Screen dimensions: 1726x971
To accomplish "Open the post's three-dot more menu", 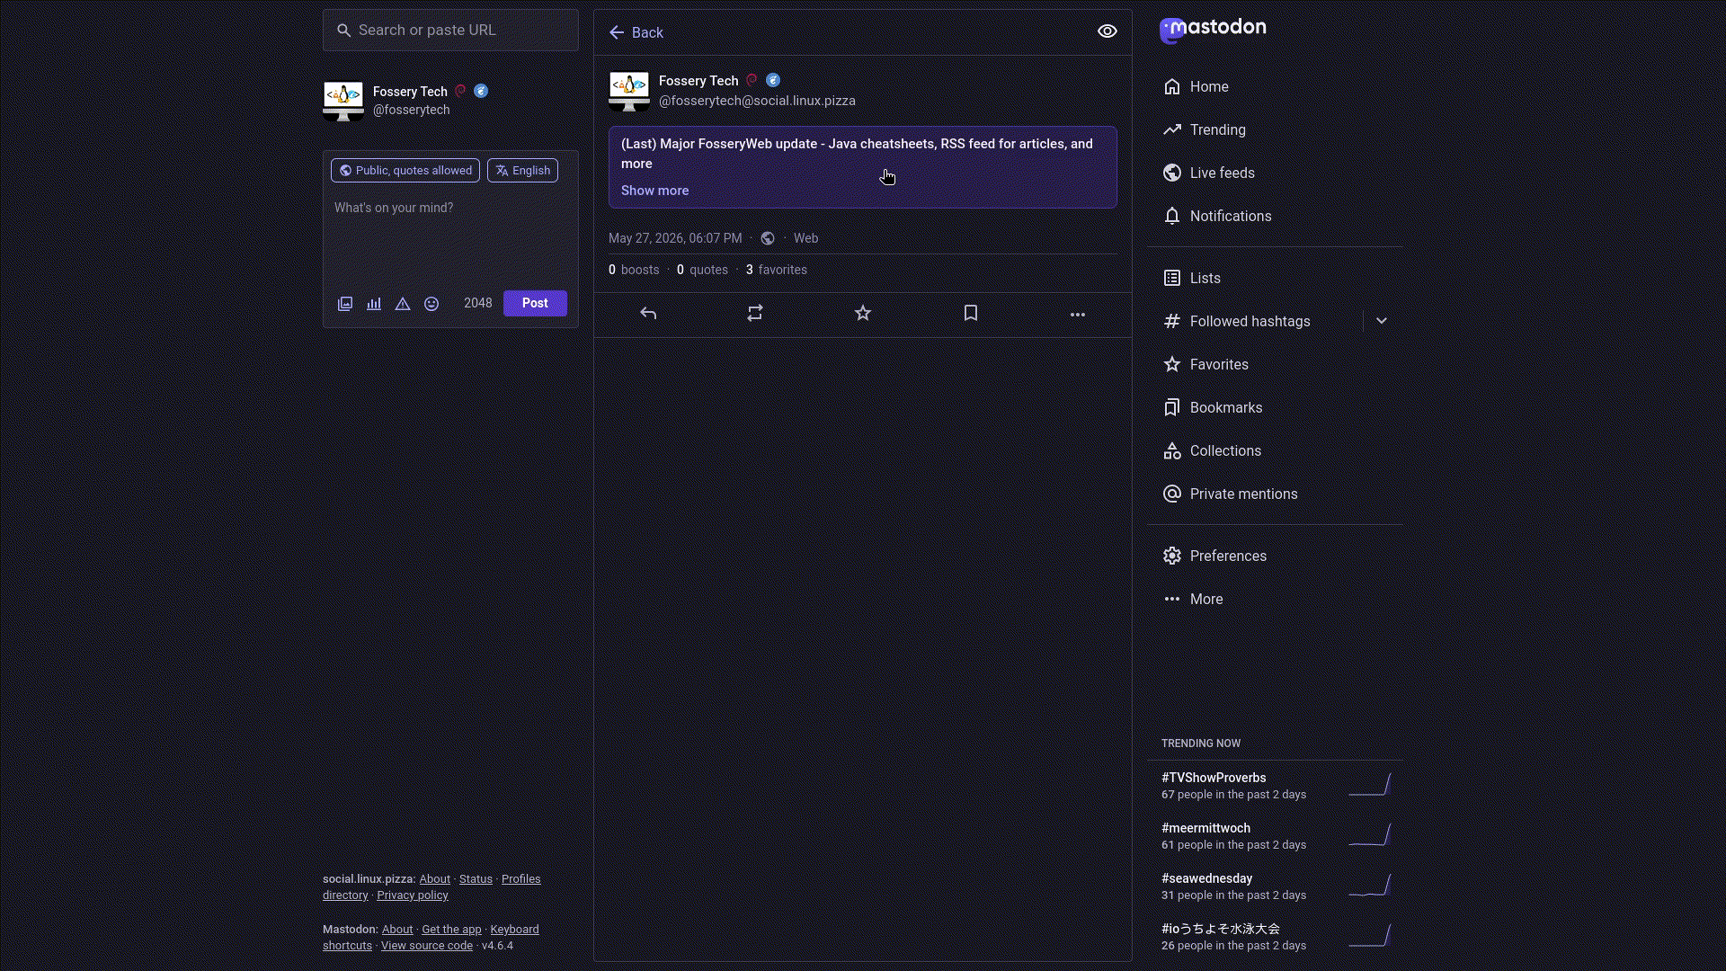I will coord(1078,315).
